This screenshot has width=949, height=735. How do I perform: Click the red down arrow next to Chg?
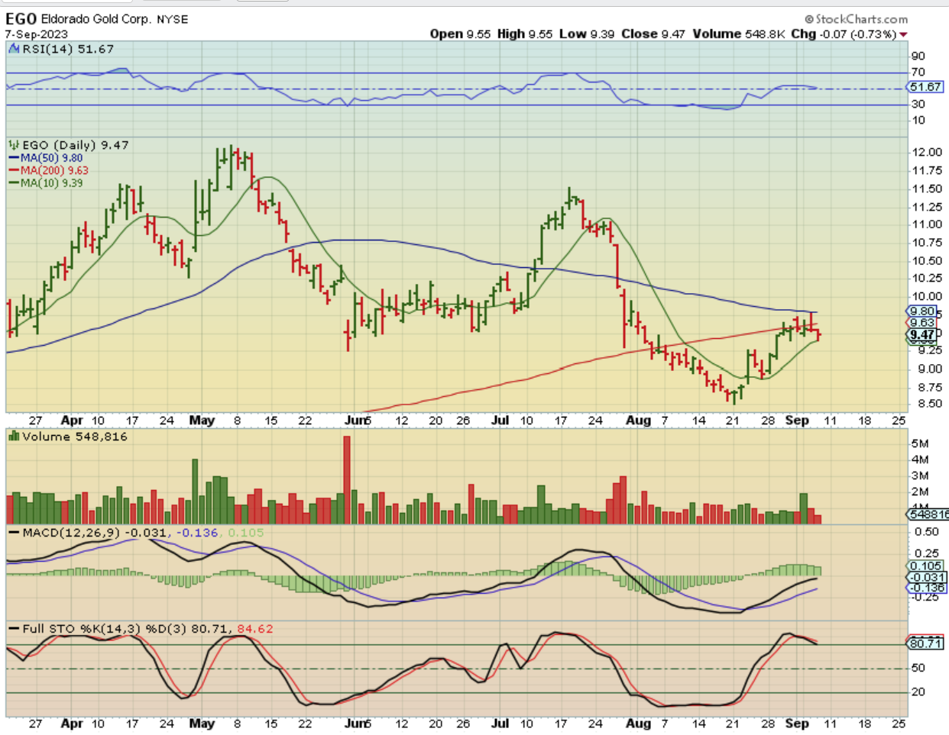(903, 35)
